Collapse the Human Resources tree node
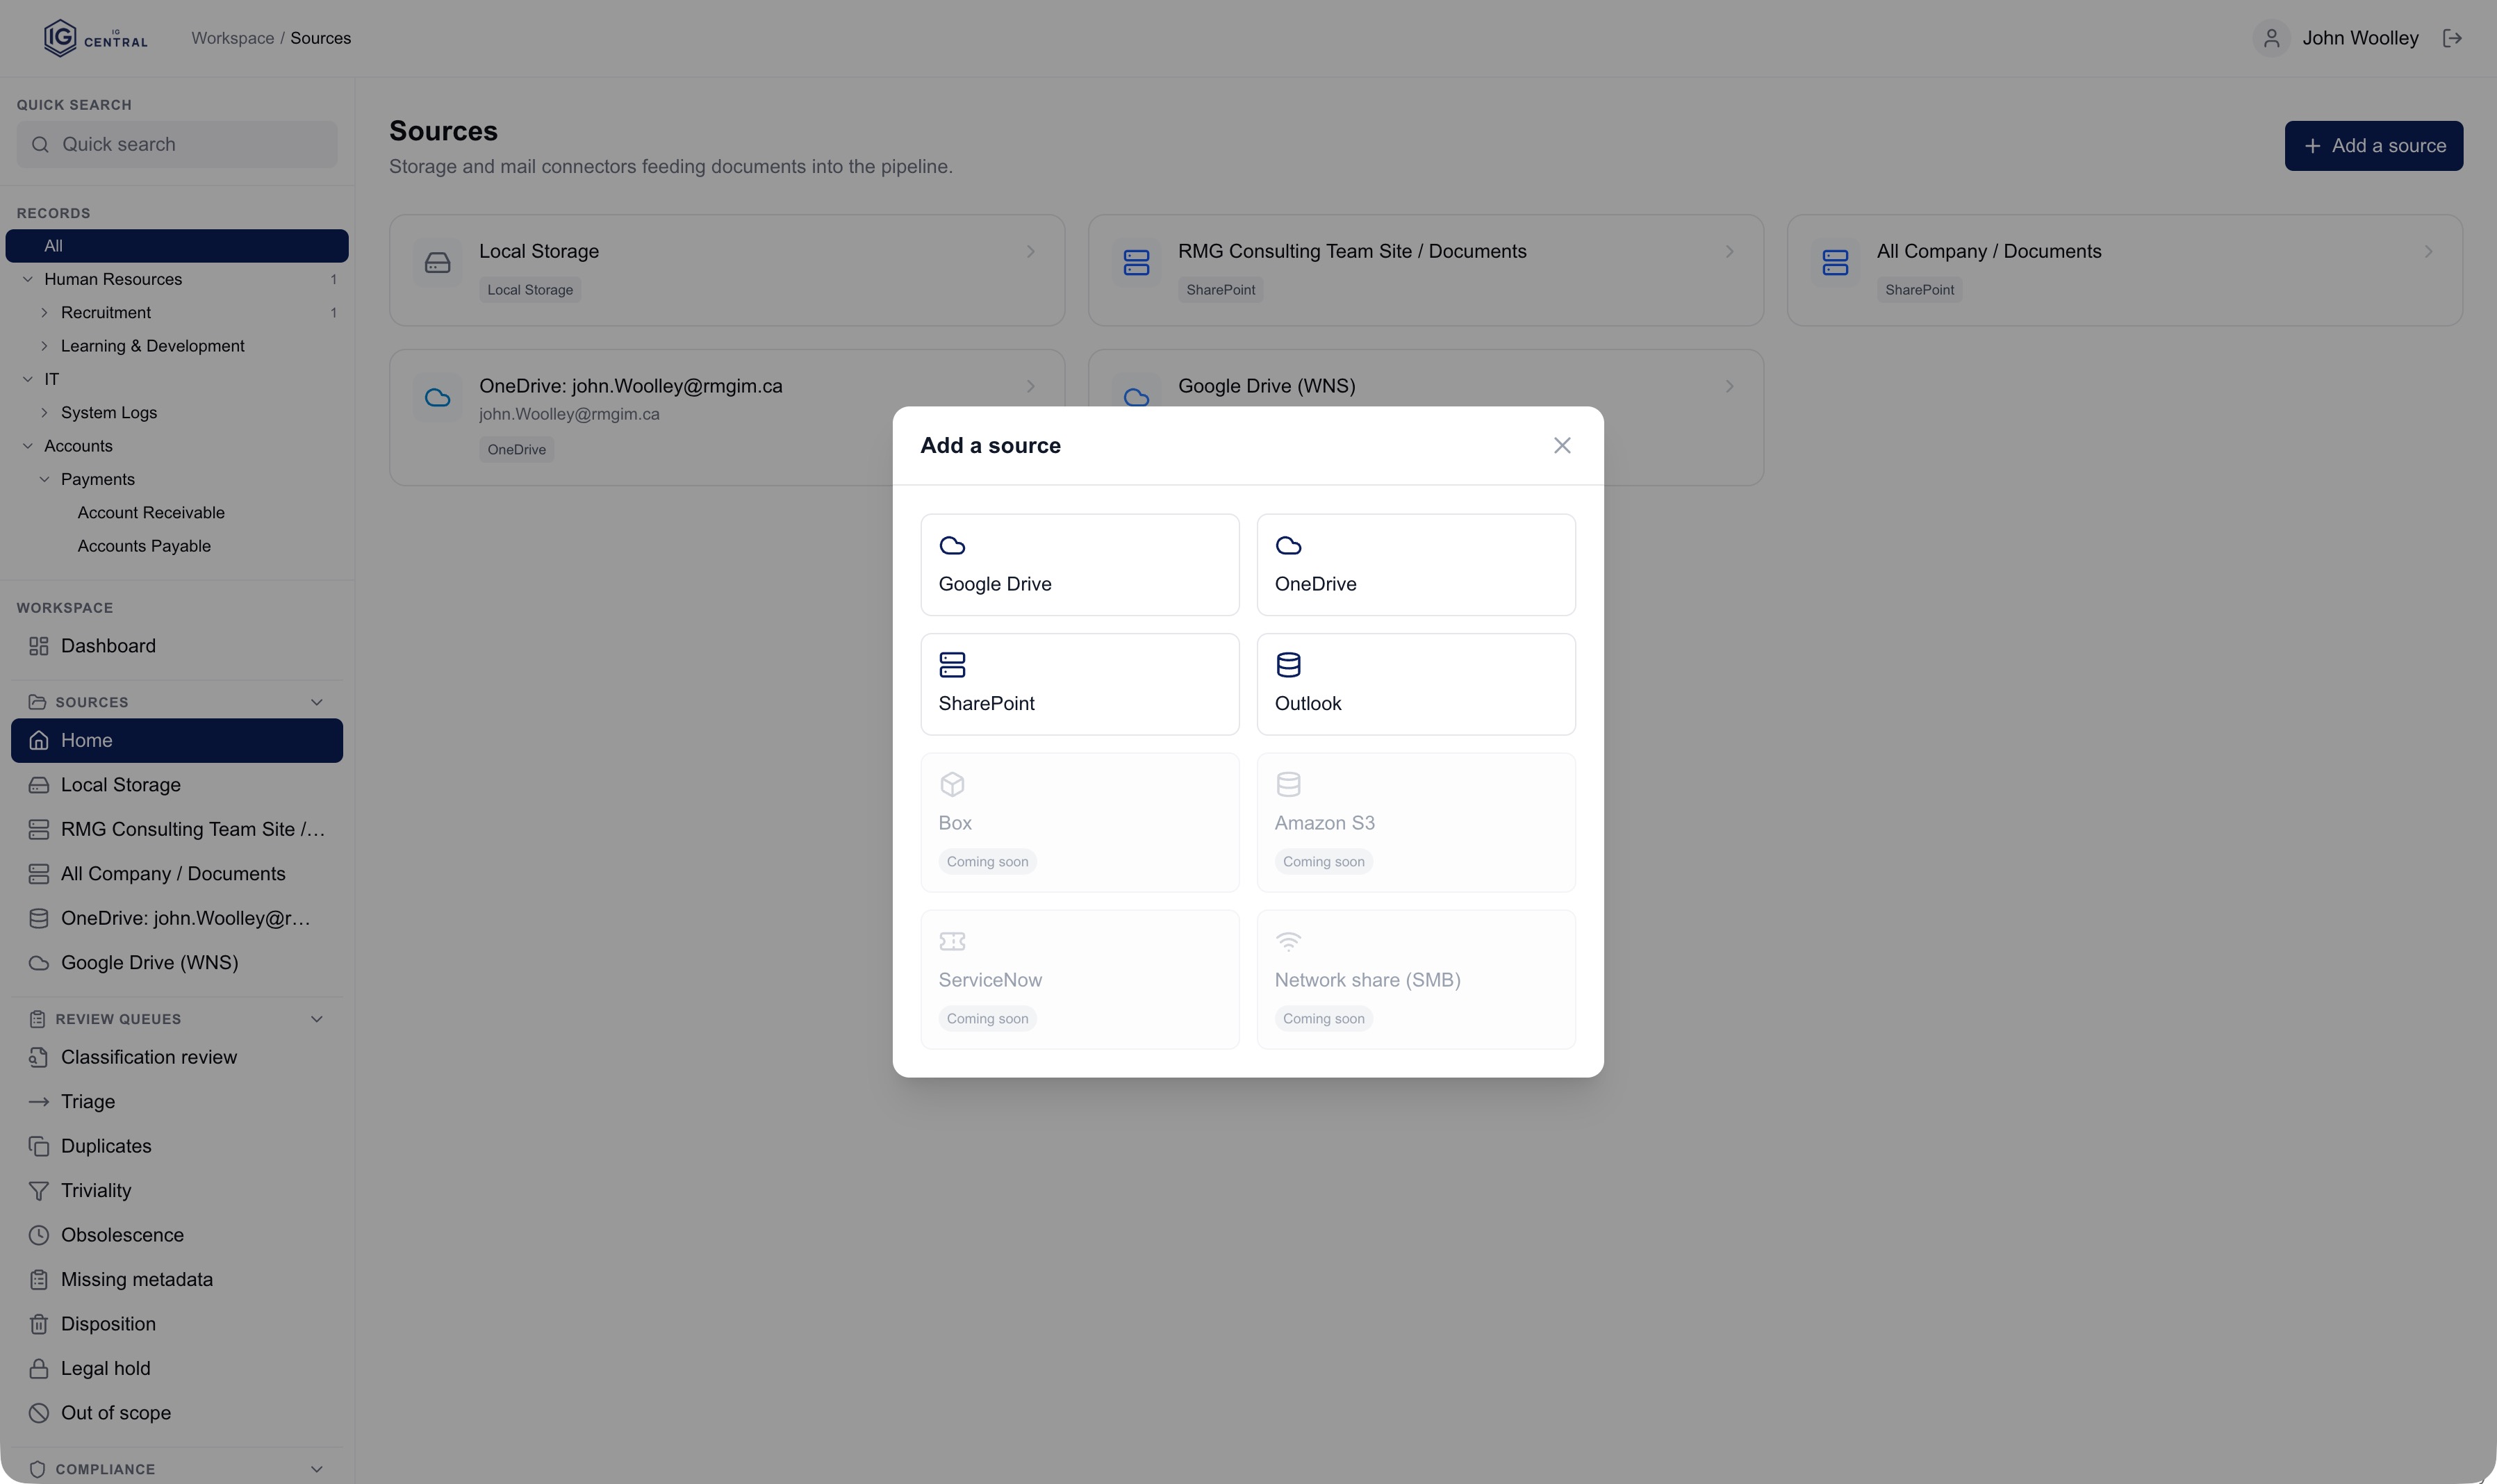Screen dimensions: 2497x1484 (x=28, y=279)
